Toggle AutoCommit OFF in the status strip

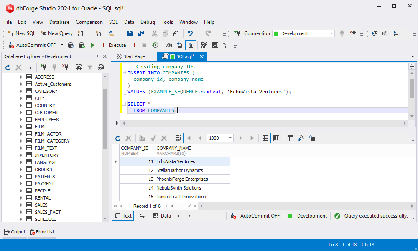click(255, 216)
